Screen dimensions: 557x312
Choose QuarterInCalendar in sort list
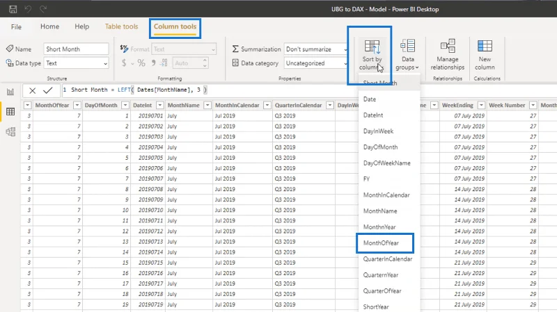[x=389, y=258]
